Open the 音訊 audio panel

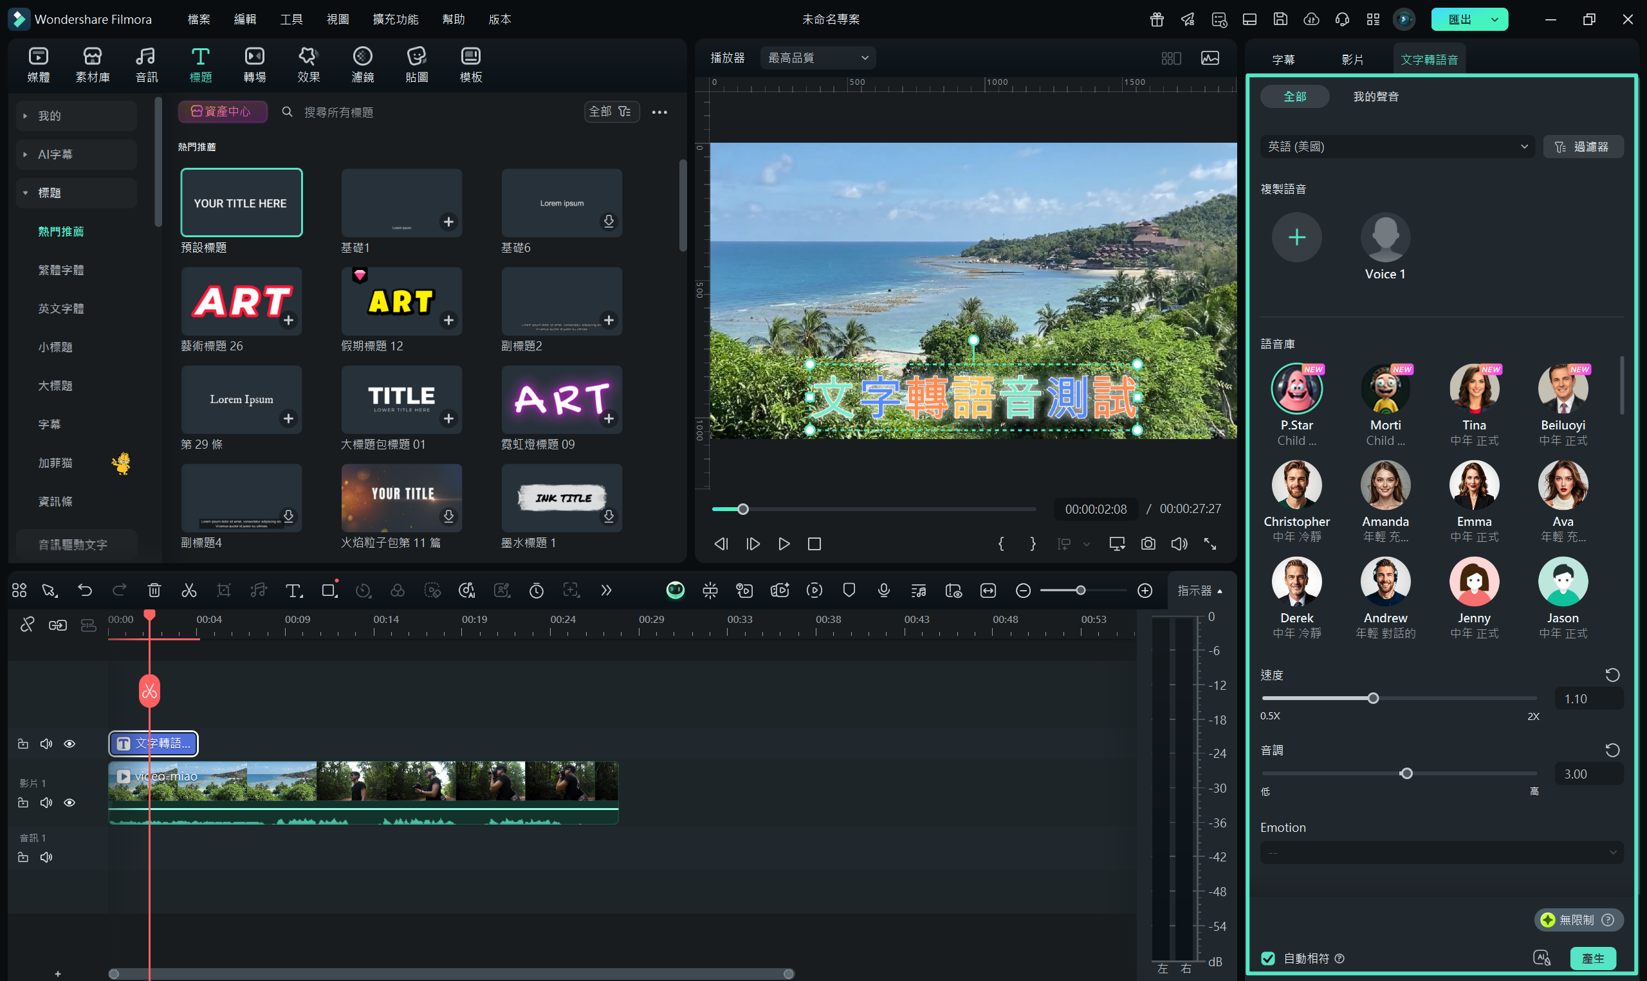pos(146,64)
